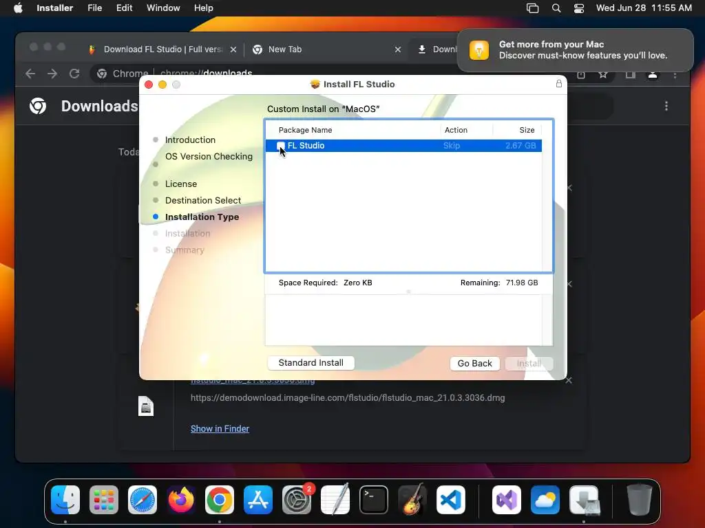Select the License step in sidebar
Screen dimensions: 705x528
[181, 184]
